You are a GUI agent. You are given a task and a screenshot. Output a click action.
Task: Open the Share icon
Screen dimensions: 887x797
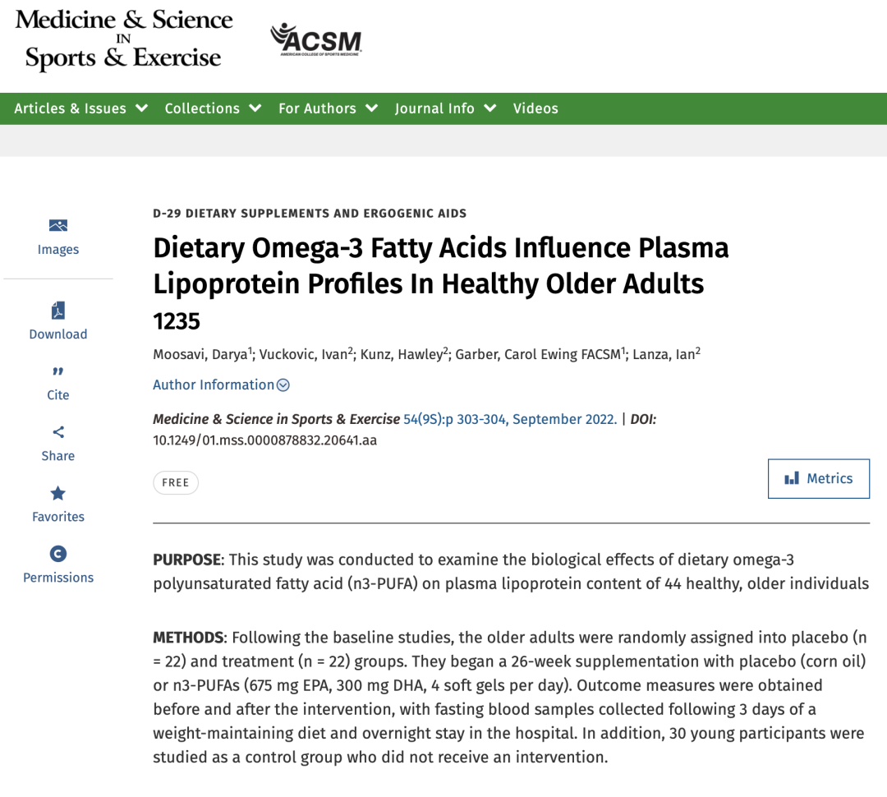(x=57, y=432)
